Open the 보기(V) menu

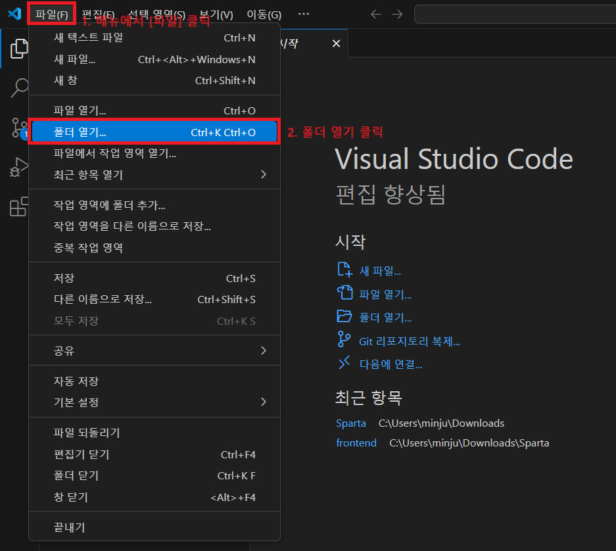tap(216, 14)
